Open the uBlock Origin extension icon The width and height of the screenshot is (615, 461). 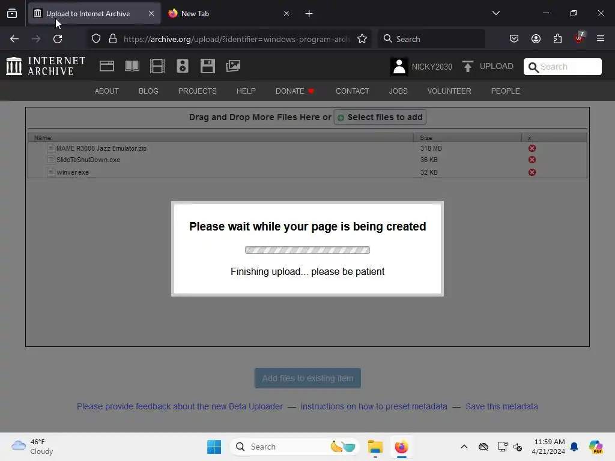[580, 38]
